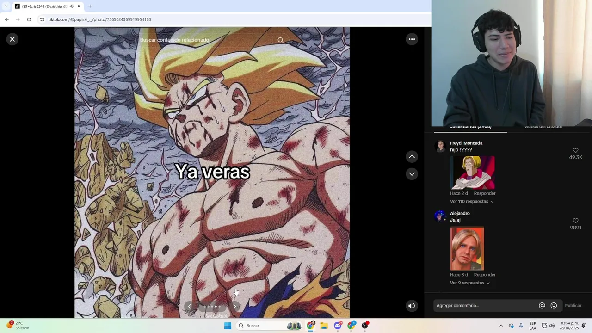Go back in browser
Screen dimensions: 592x333
[6, 19]
